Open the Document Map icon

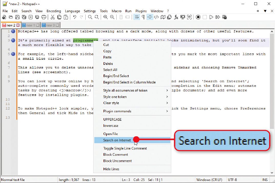163,17
